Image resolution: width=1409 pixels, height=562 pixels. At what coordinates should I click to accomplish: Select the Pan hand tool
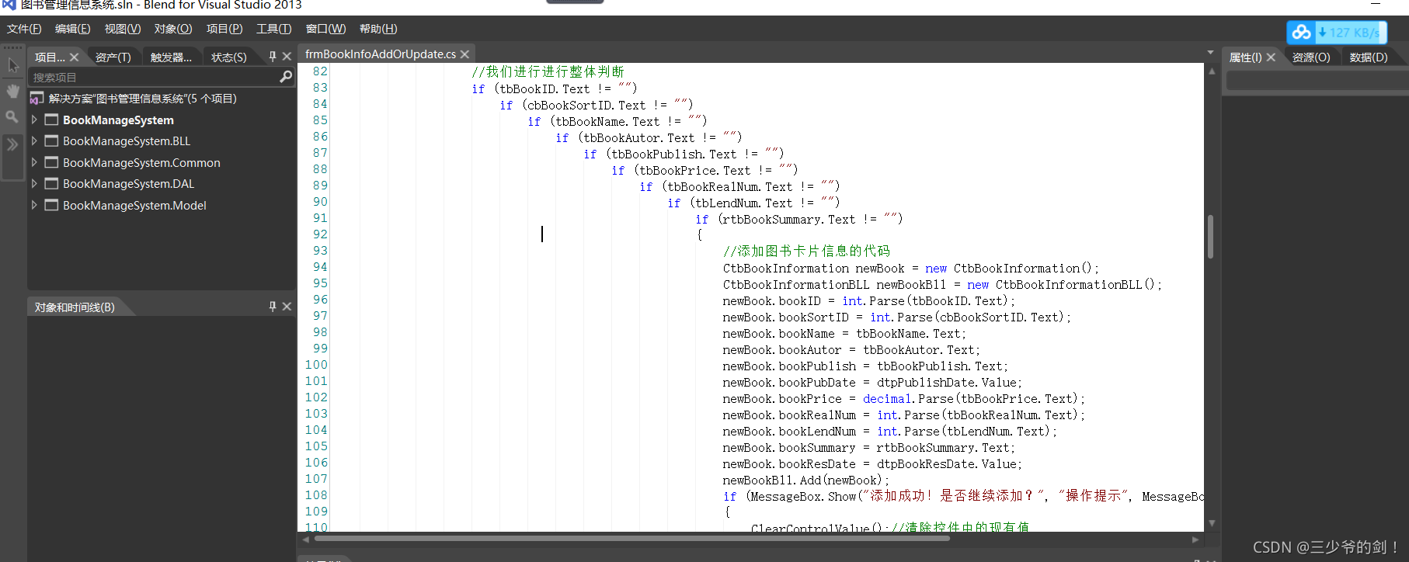[x=13, y=92]
